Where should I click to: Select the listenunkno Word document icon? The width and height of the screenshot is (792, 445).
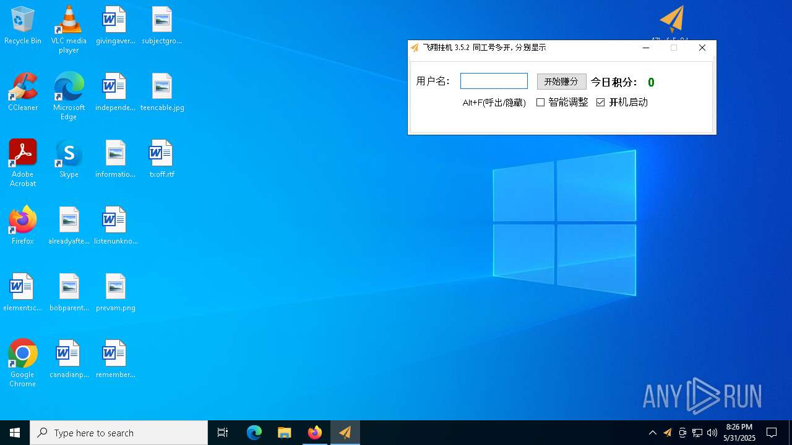115,226
